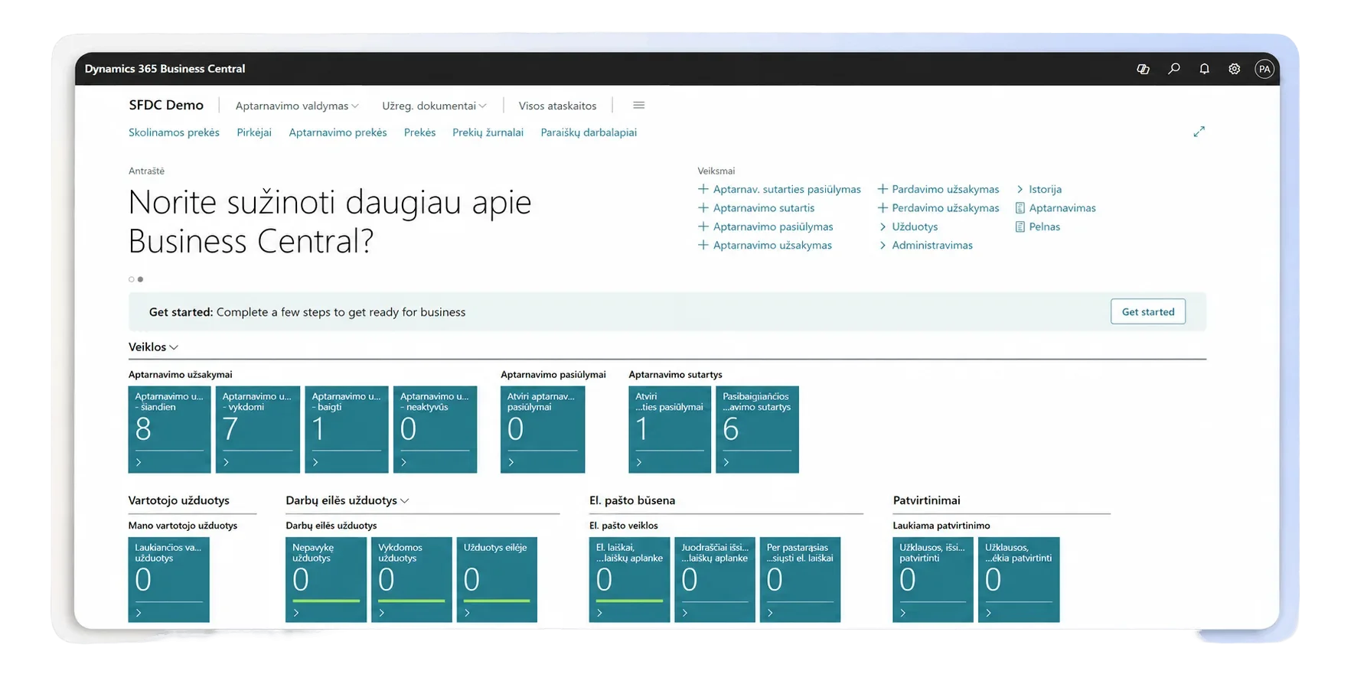Open 'Užklausos, ...ėkia patvirtinti' tile
The image size is (1367, 674).
[x=1019, y=580]
